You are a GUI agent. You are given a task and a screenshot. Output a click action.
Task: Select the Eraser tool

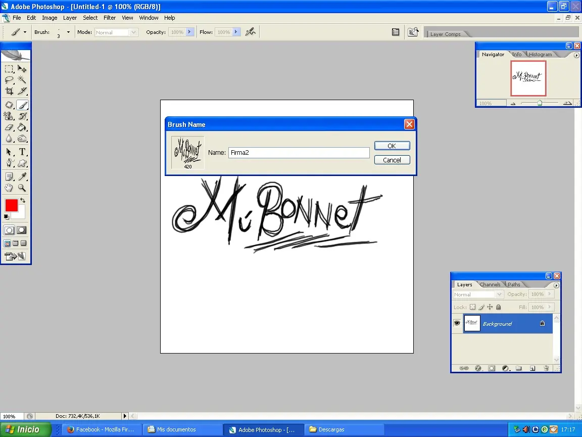tap(9, 127)
